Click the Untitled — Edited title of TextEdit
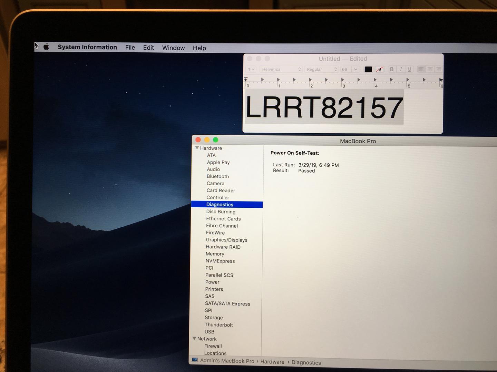This screenshot has height=372, width=497. coord(343,59)
